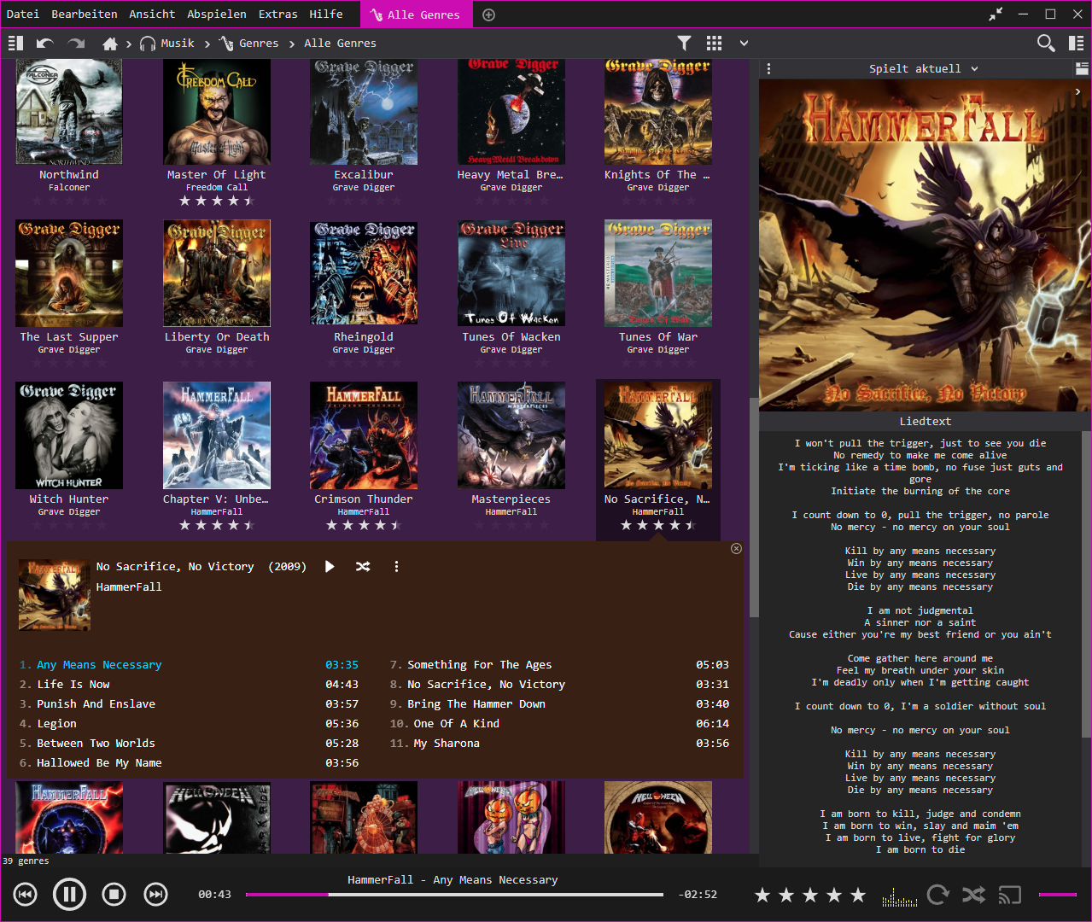Image resolution: width=1092 pixels, height=922 pixels.
Task: Close the expanded album track panel
Action: click(736, 548)
